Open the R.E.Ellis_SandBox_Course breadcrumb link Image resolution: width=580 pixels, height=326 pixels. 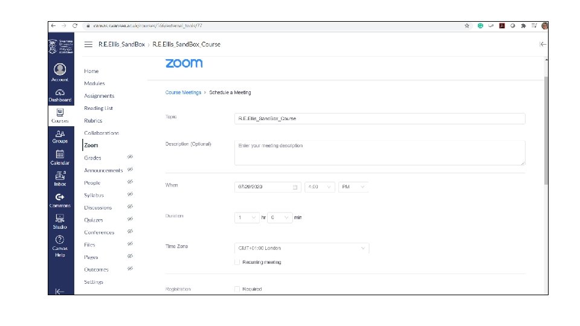click(x=187, y=44)
